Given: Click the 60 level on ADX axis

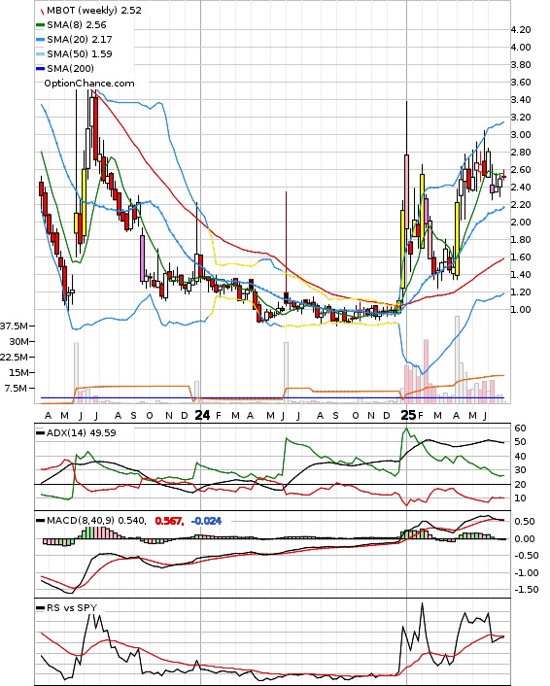Looking at the screenshot, I should click(520, 429).
